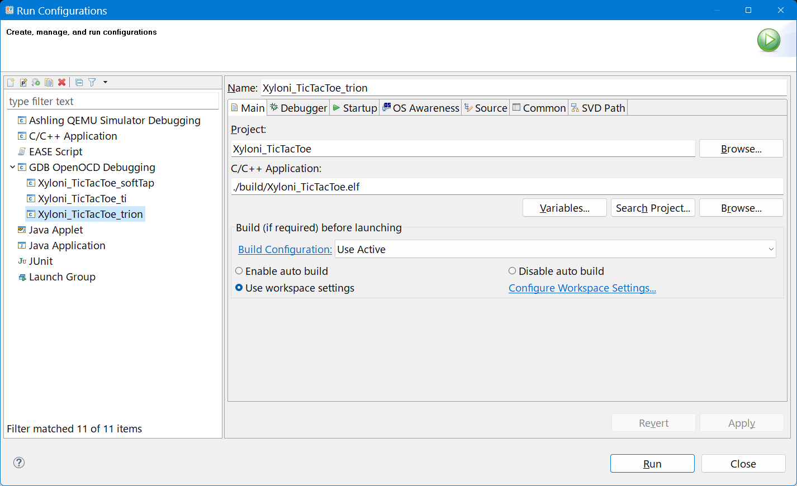Choose Use workspace settings radio button

(239, 288)
